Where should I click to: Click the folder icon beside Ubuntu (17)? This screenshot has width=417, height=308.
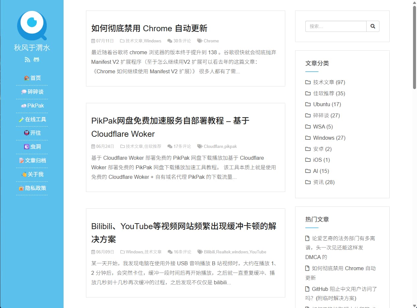308,105
